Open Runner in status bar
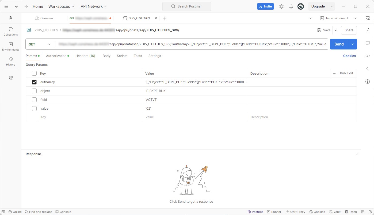The height and width of the screenshot is (215, 374). pos(274,212)
